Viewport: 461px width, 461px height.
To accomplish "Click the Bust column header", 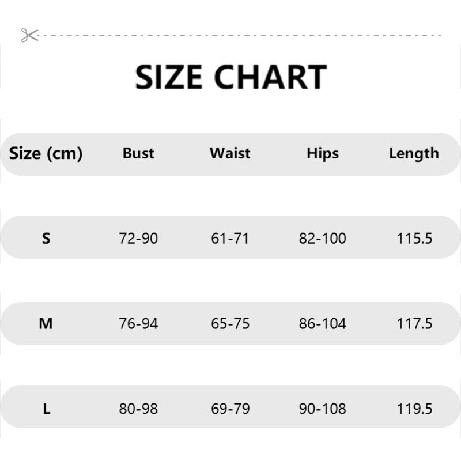I will tap(138, 153).
